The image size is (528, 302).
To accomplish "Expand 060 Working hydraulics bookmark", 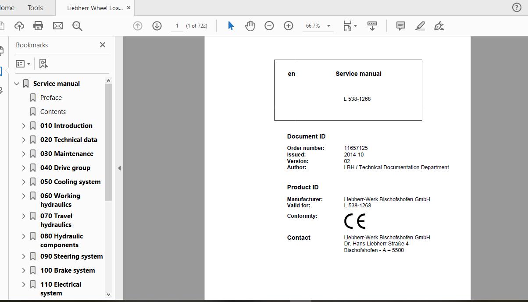I will click(x=24, y=195).
